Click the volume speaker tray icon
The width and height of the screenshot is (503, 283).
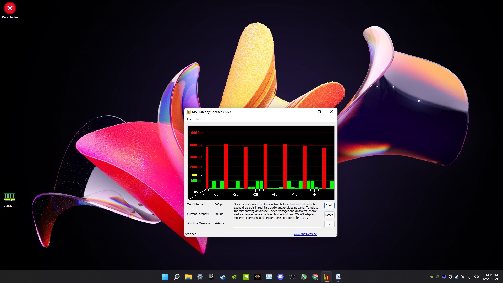[477, 277]
